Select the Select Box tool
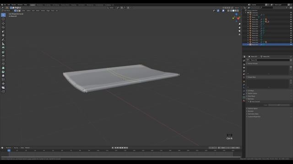The width and height of the screenshot is (293, 164). point(3,15)
